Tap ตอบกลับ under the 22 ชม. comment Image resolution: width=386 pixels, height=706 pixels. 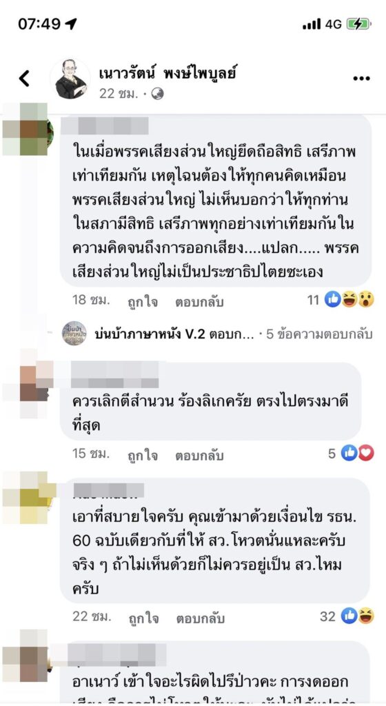click(199, 618)
